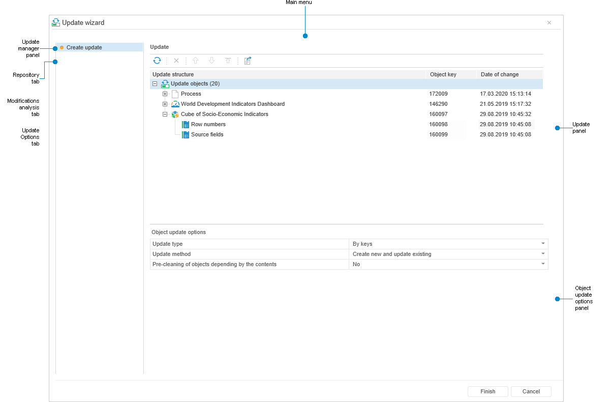611x402 pixels.
Task: Open the Update method dropdown
Action: point(543,254)
